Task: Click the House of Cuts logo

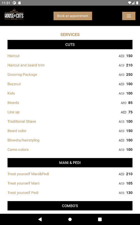Action: click(x=14, y=15)
